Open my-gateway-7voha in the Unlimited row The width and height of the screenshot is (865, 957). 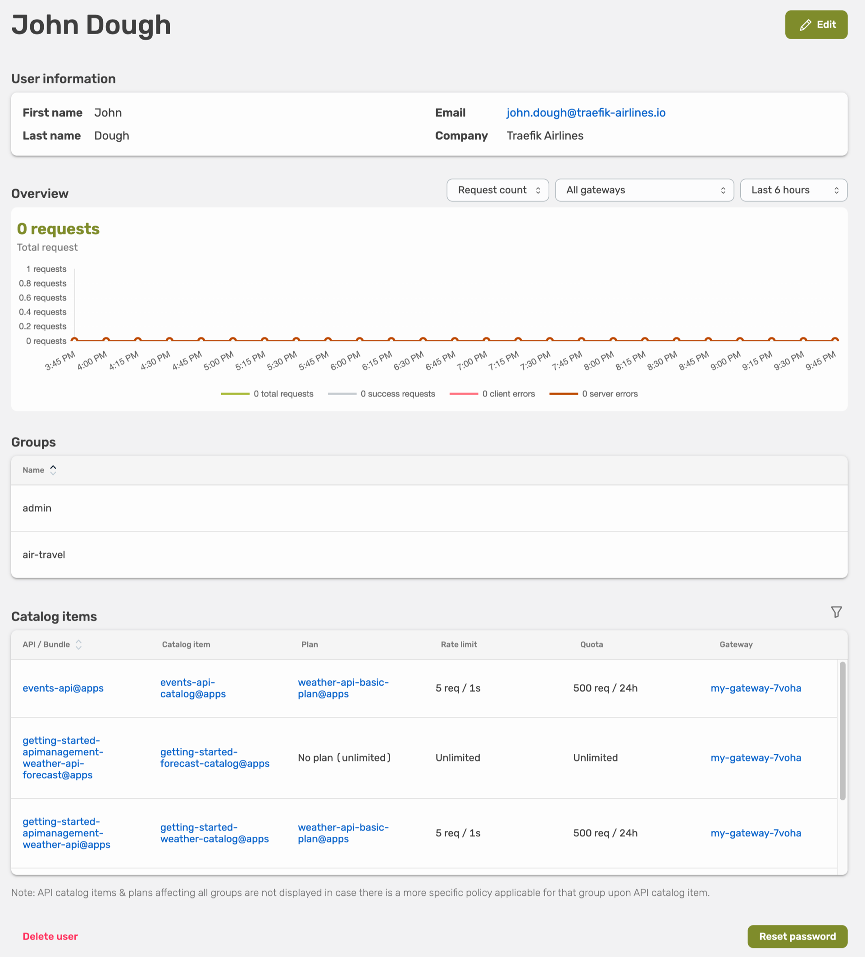(x=756, y=758)
